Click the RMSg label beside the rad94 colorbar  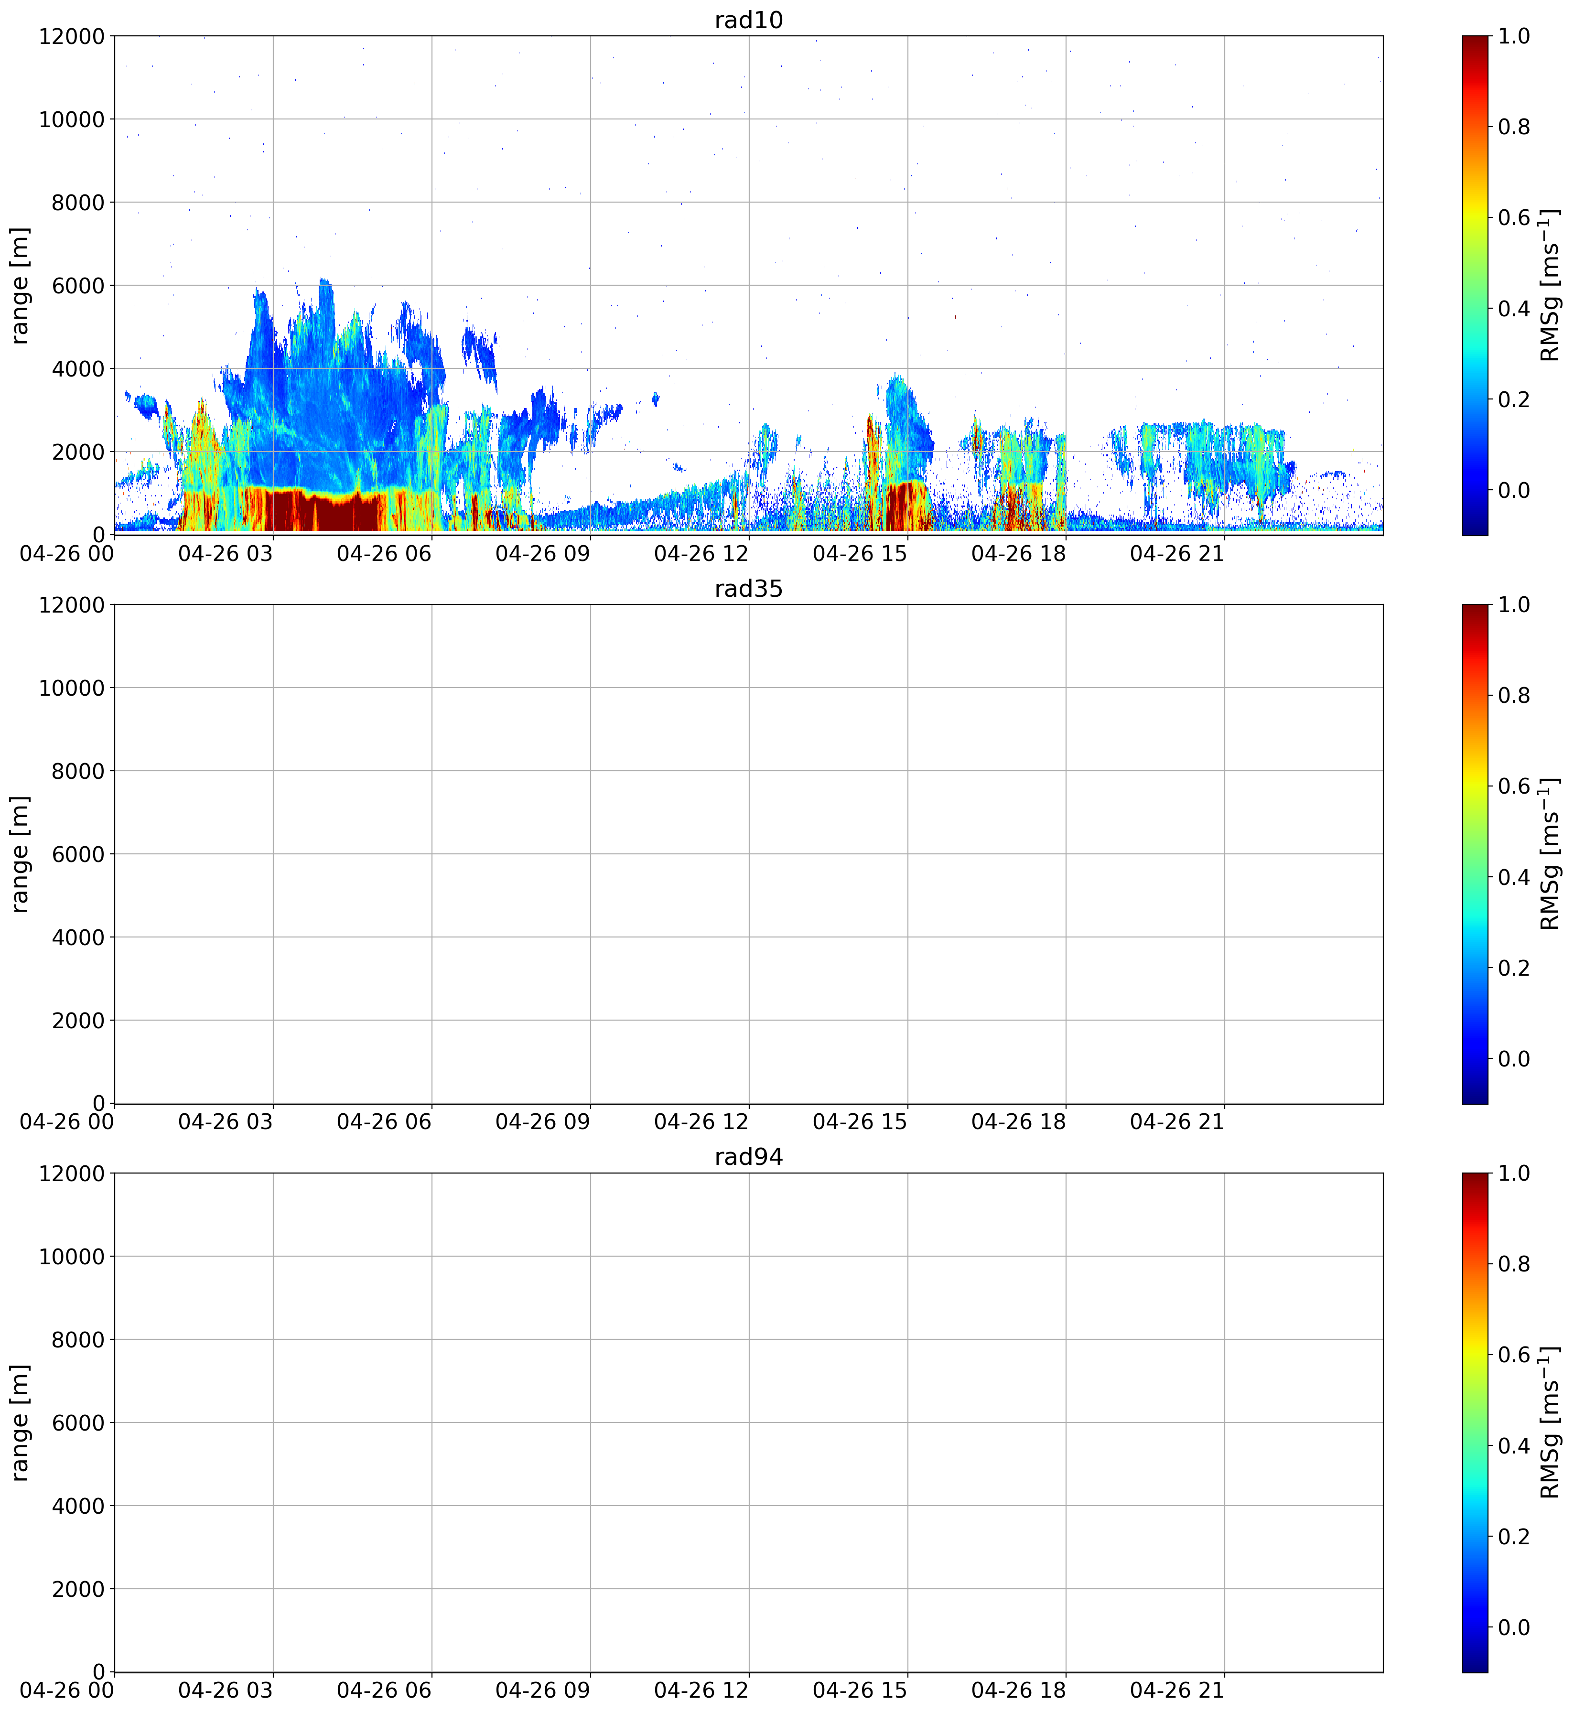pyautogui.click(x=1550, y=1422)
